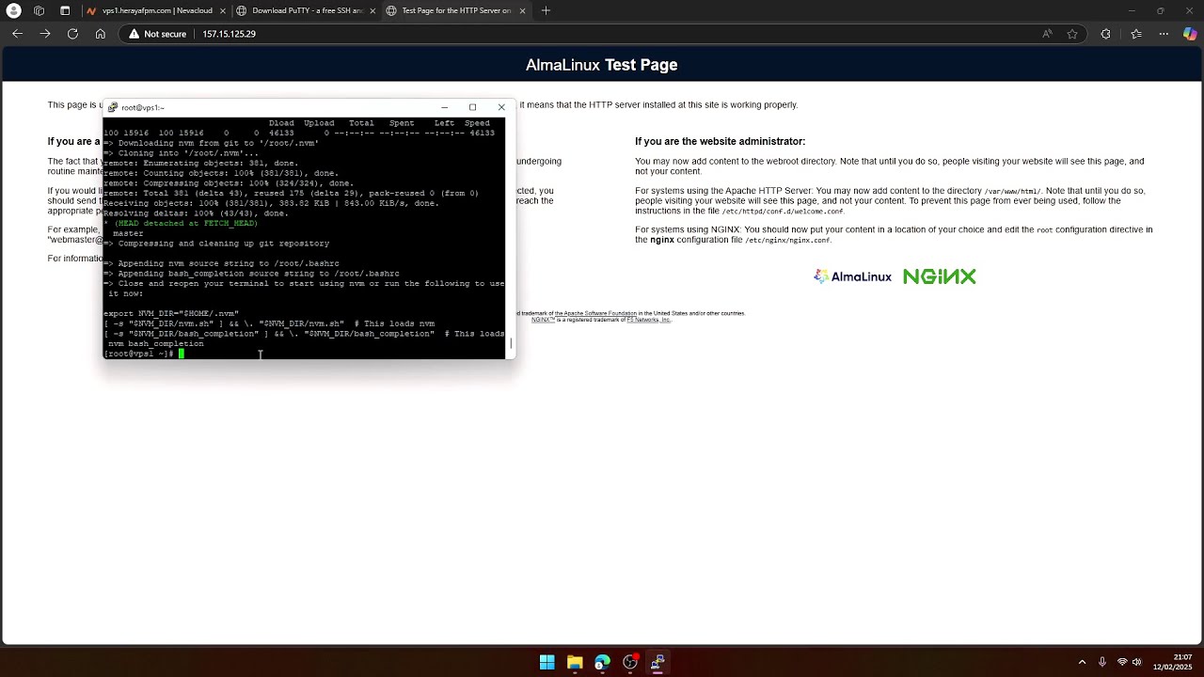
Task: Open the OBS Studio taskbar icon
Action: coord(630,662)
